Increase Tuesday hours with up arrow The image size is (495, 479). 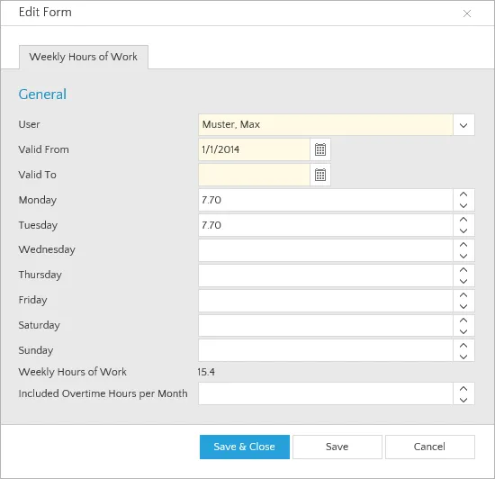point(463,220)
